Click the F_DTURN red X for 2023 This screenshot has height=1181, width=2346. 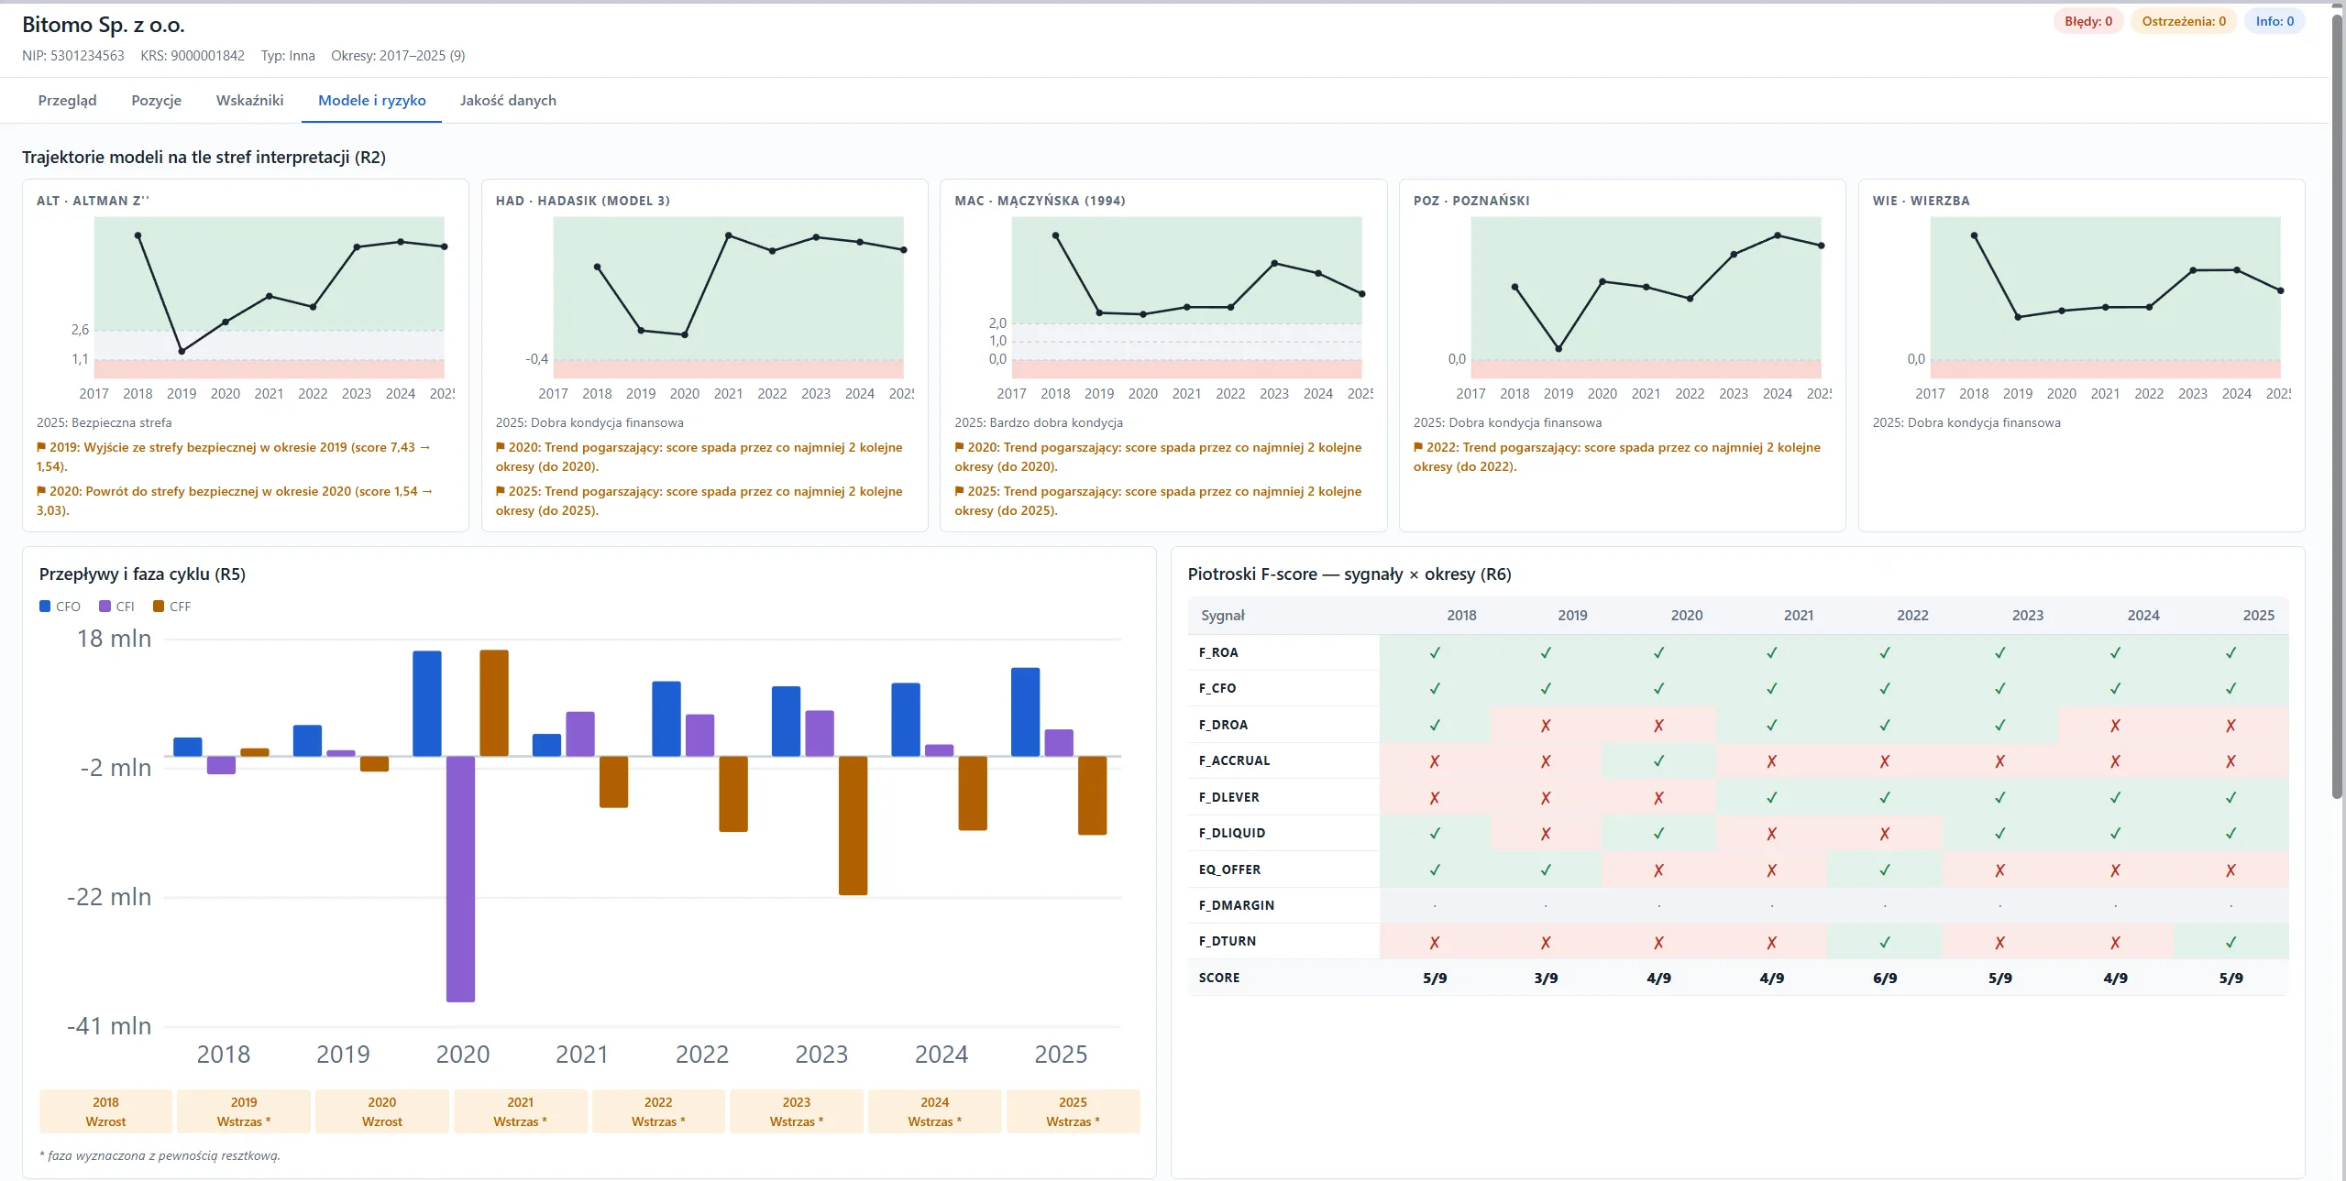1999,942
